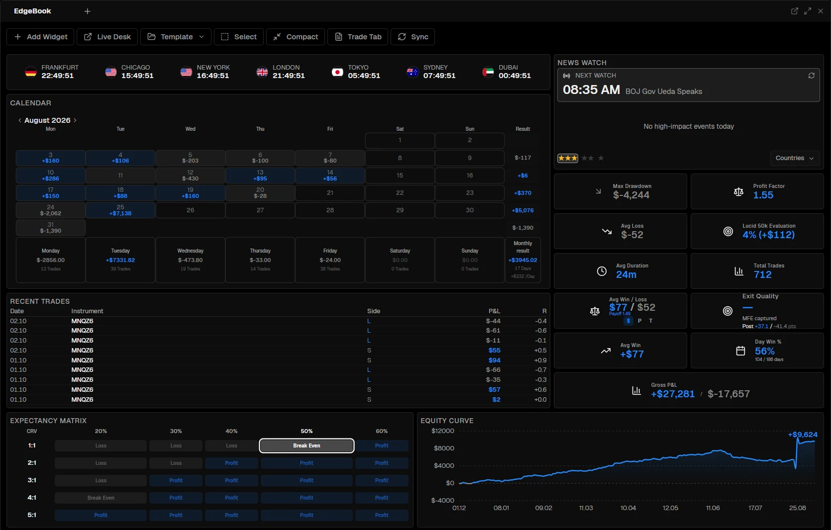831x530 pixels.
Task: Click the recent trade row with P&L $94
Action: click(278, 360)
